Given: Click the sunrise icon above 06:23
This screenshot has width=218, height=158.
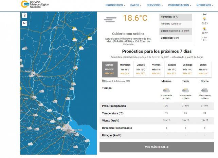Looking at the screenshot, I should coord(204,19).
